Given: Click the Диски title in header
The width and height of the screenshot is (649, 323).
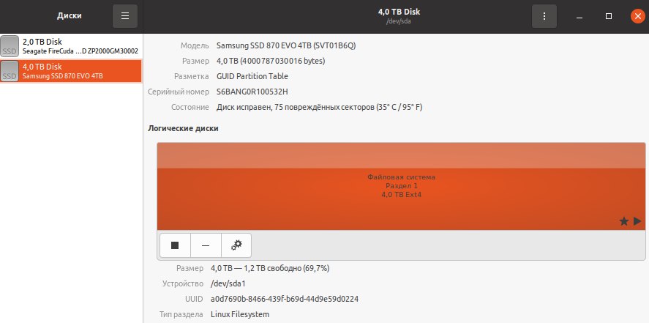Looking at the screenshot, I should coord(69,16).
